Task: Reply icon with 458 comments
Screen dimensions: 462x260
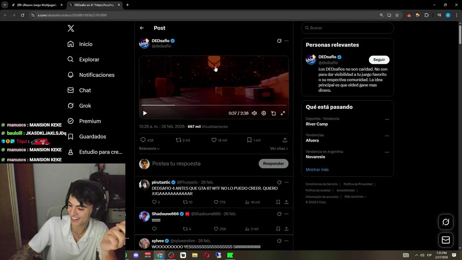Action: [x=147, y=140]
